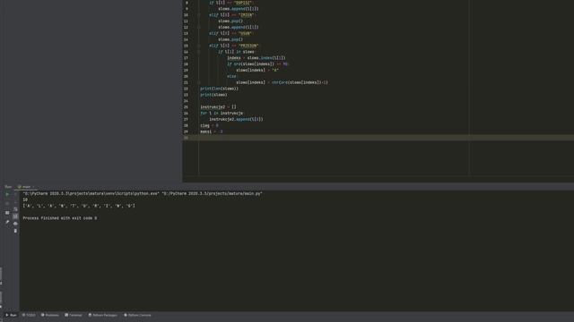This screenshot has height=322, width=574.
Task: Click the printed list output line in console
Action: click(79, 206)
